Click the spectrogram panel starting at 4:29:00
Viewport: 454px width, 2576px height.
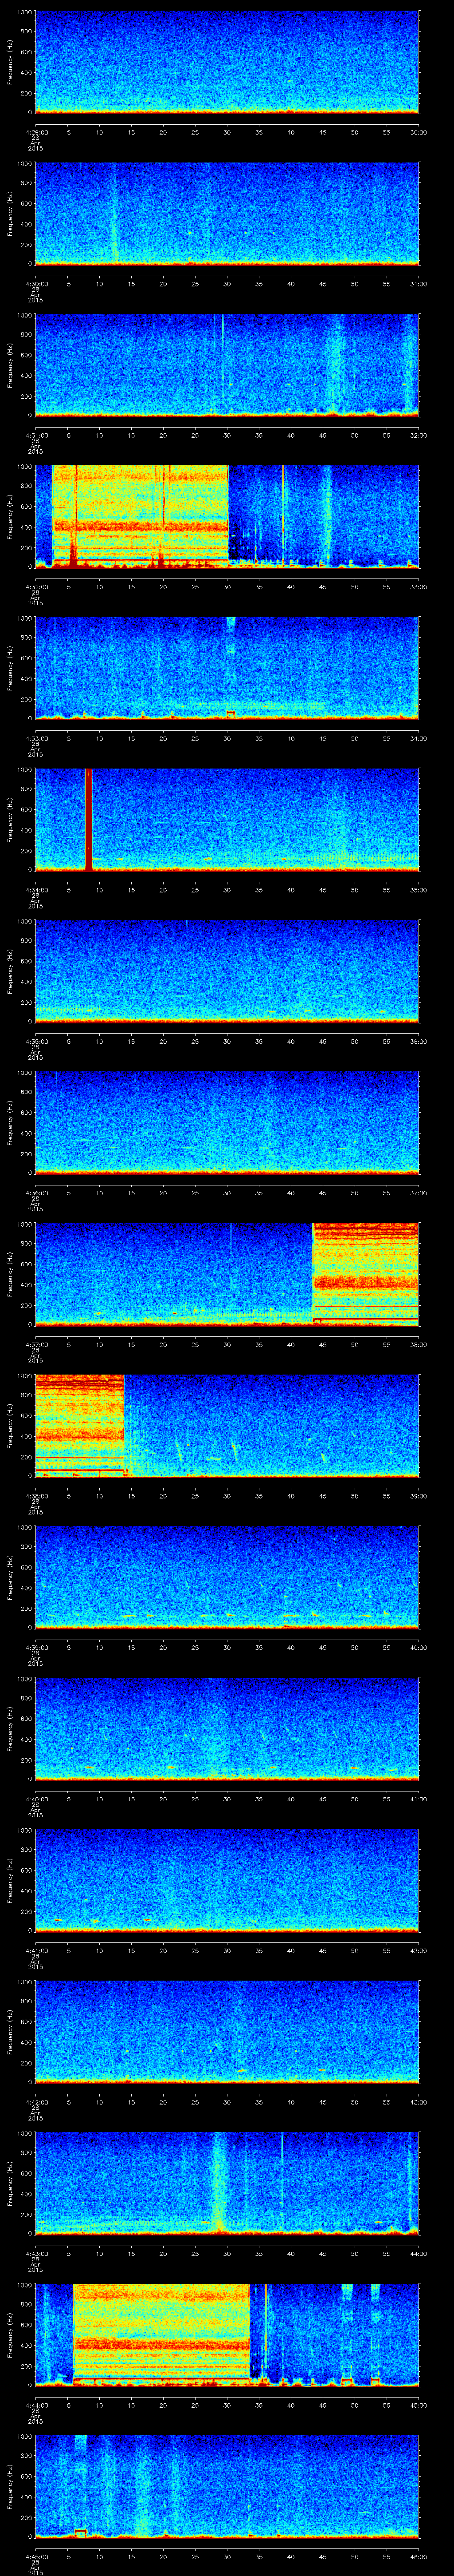point(227,62)
